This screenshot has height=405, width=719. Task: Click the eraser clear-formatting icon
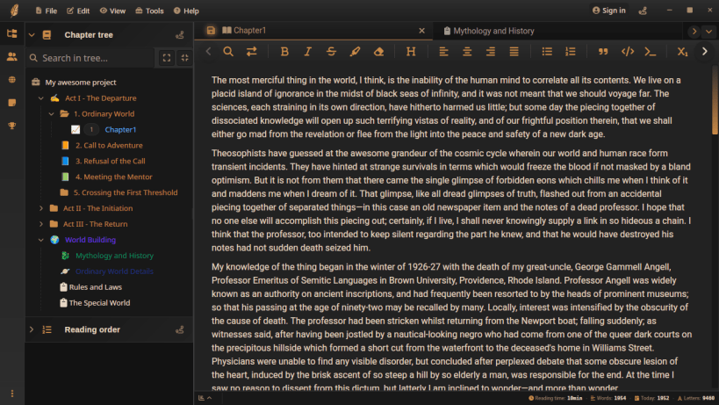coord(378,51)
